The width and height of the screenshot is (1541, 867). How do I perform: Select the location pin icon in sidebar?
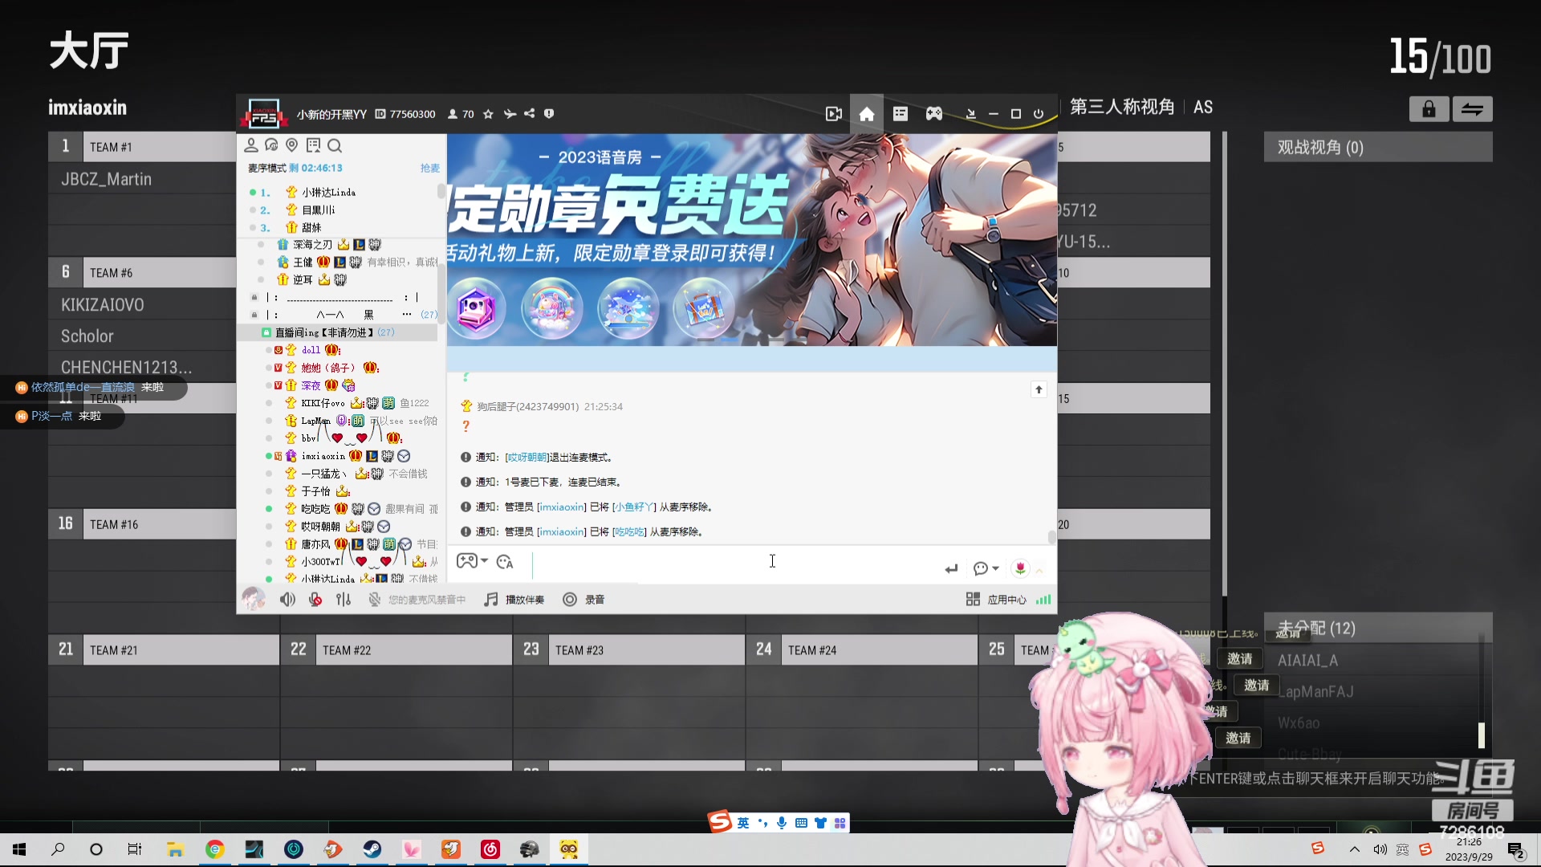tap(292, 145)
